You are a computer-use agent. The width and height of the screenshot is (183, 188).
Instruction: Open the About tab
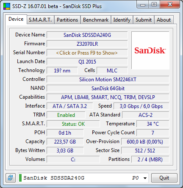coord(164,20)
